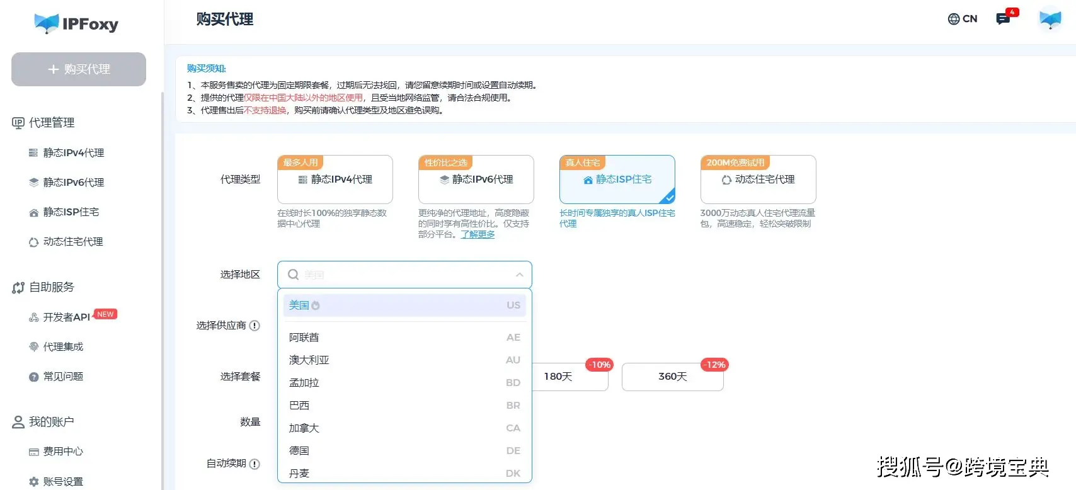Choose 加拿大 in the region dropdown
Screen dimensions: 1076x490
tap(304, 428)
